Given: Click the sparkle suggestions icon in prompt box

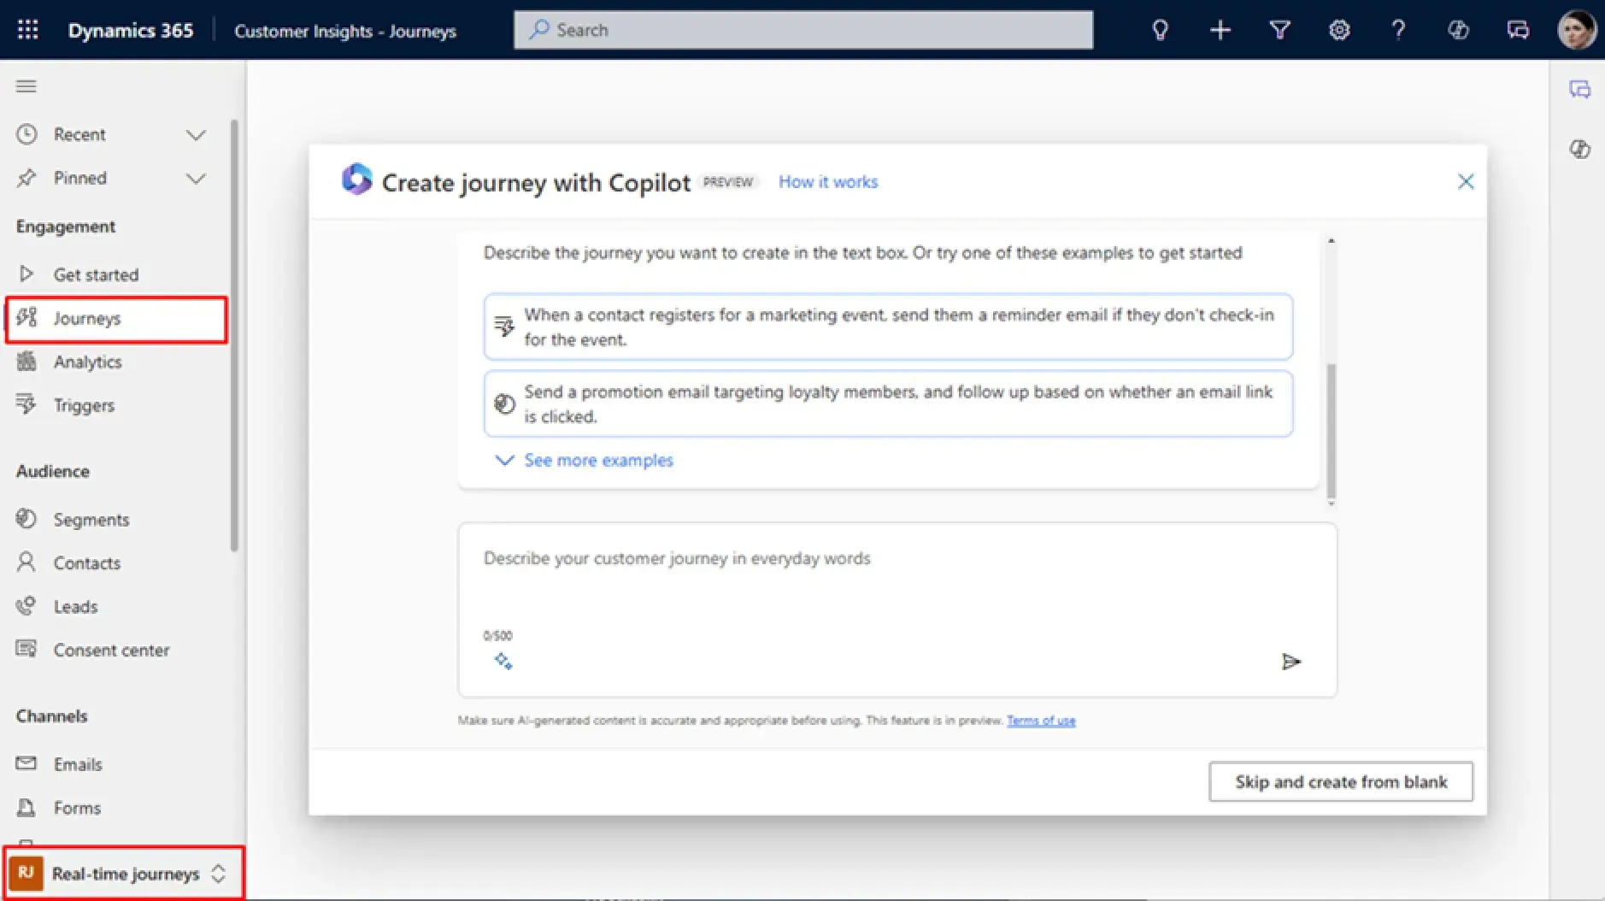Looking at the screenshot, I should pos(503,661).
